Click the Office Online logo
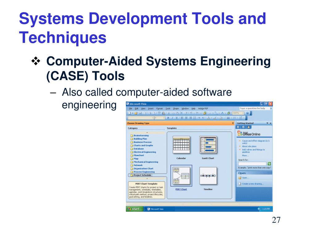The height and width of the screenshot is (237, 316). [x=249, y=134]
